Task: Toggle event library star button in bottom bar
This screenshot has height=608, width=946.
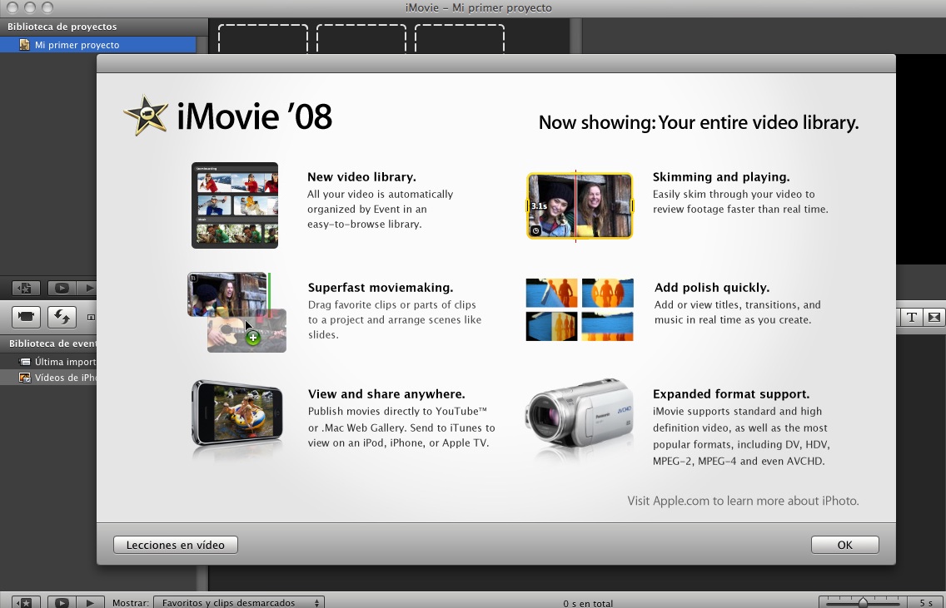Action: pyautogui.click(x=26, y=602)
